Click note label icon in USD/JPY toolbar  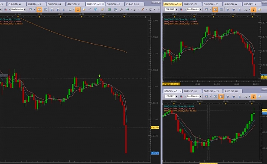tap(259, 96)
